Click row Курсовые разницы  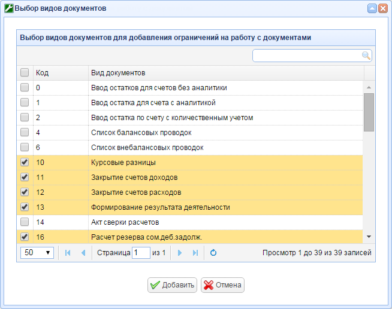click(190, 163)
